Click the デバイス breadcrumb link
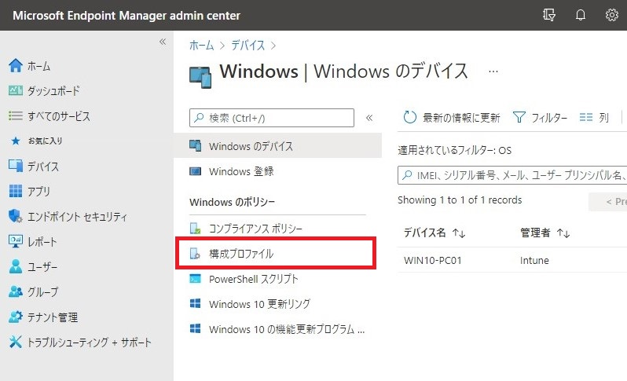This screenshot has height=381, width=627. pos(248,46)
